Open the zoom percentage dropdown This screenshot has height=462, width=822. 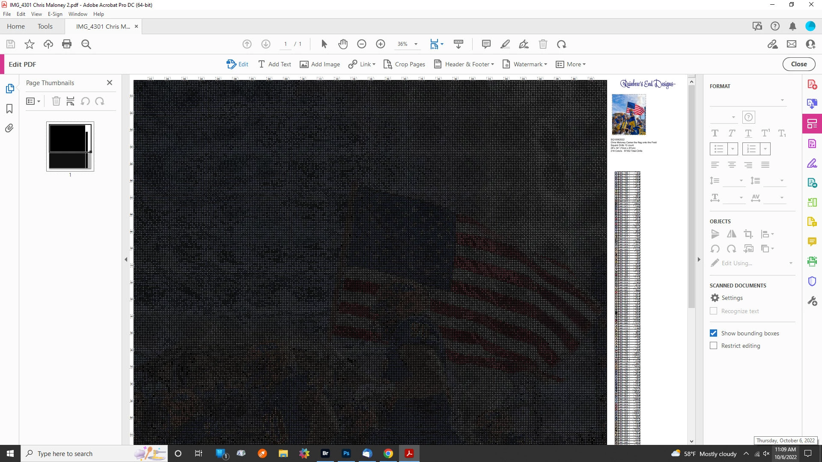tap(416, 44)
